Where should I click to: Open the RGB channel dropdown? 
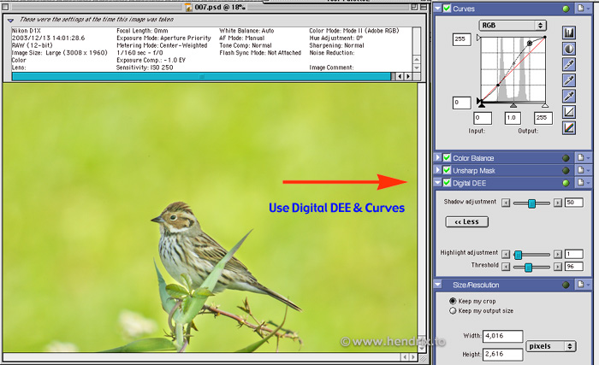[x=513, y=26]
